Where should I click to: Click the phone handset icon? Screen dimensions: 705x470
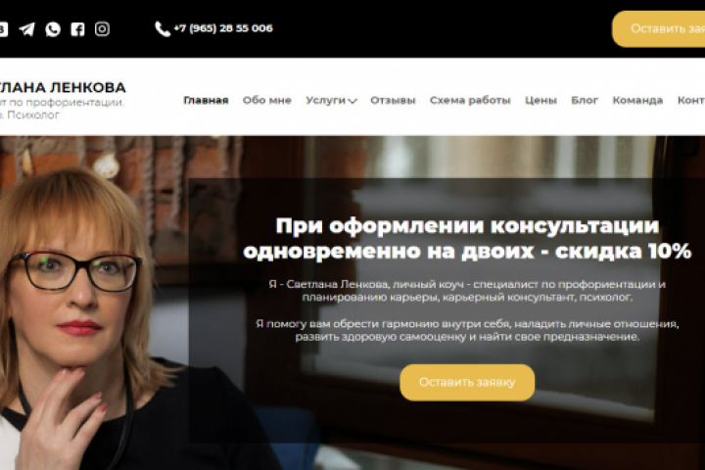point(163,28)
